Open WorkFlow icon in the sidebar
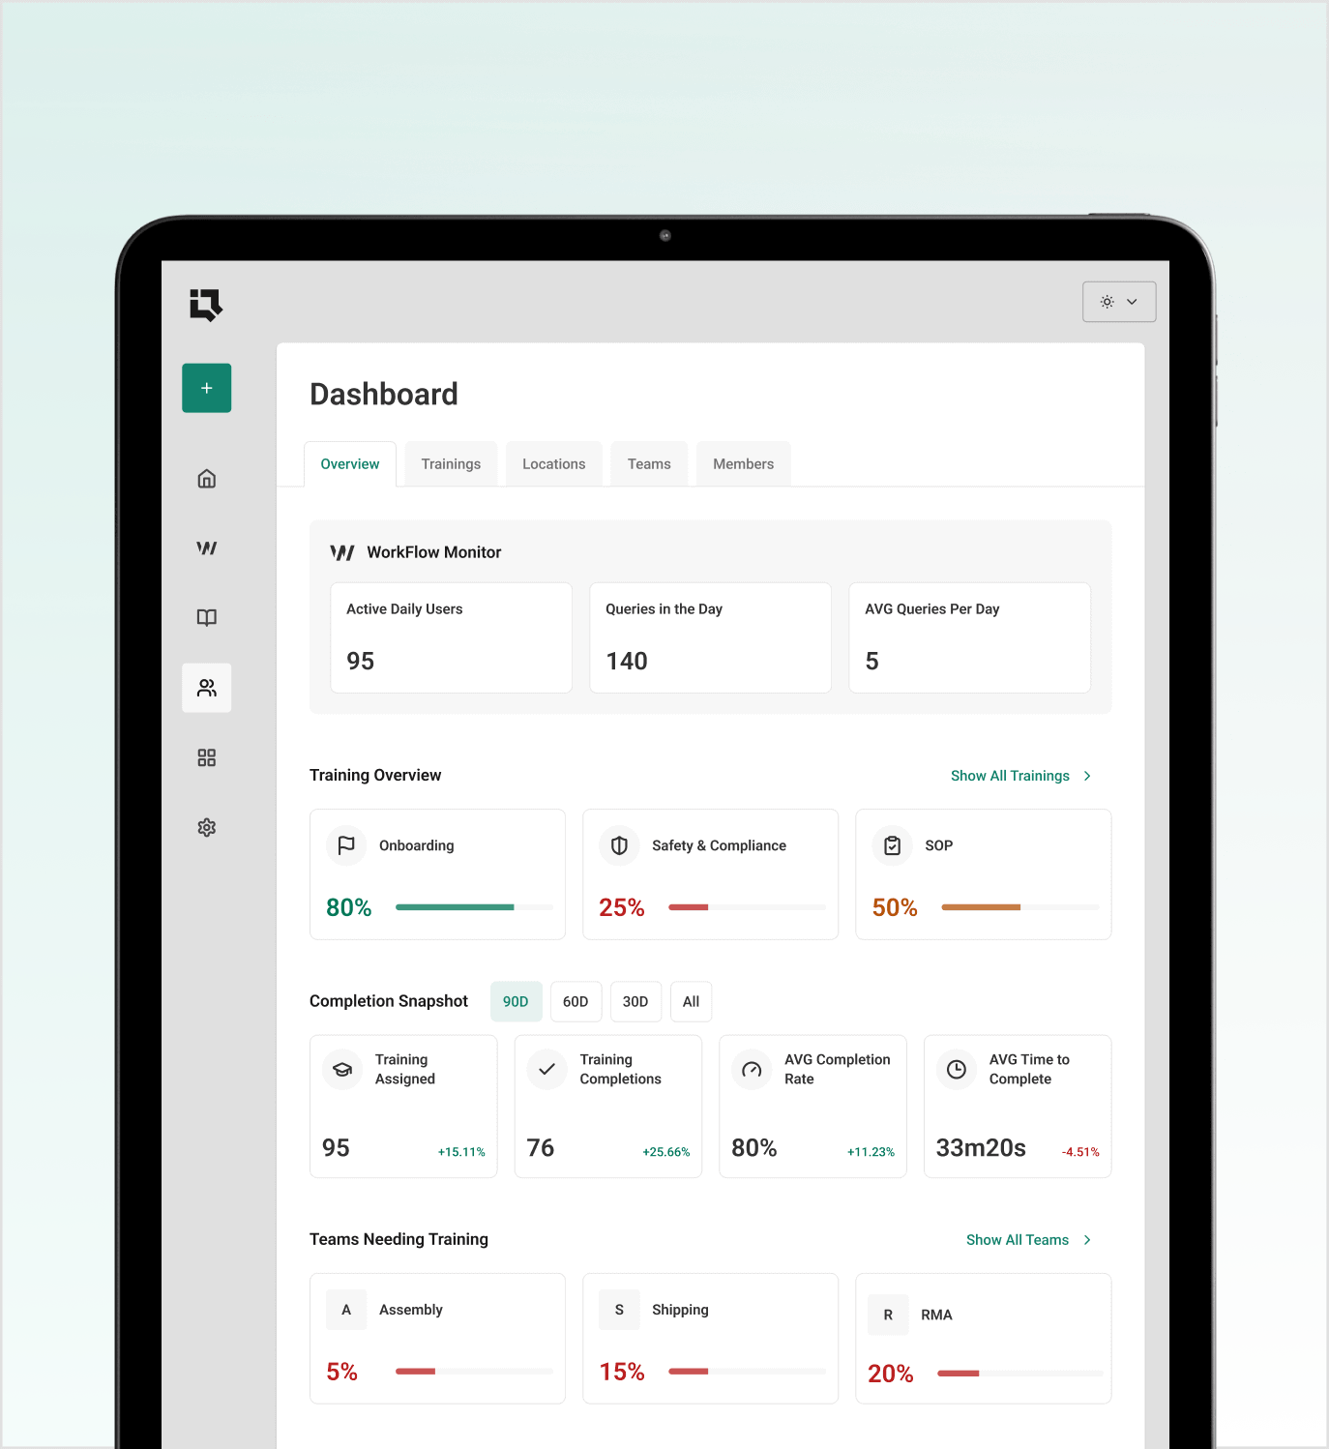The width and height of the screenshot is (1329, 1449). point(206,548)
